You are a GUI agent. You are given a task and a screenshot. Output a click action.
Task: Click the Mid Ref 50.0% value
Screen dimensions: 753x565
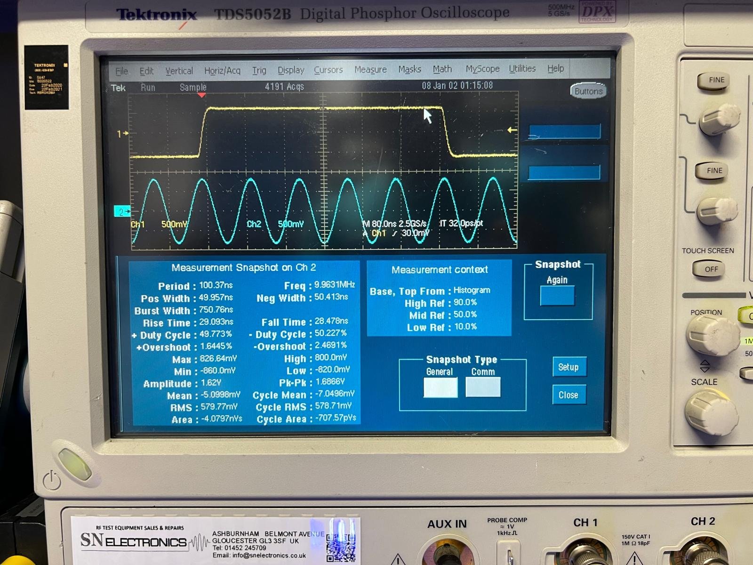click(x=465, y=315)
